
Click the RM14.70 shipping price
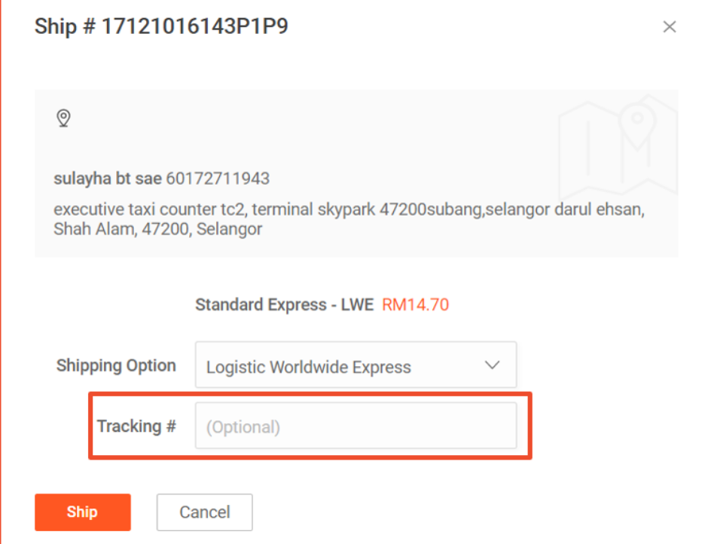(415, 304)
